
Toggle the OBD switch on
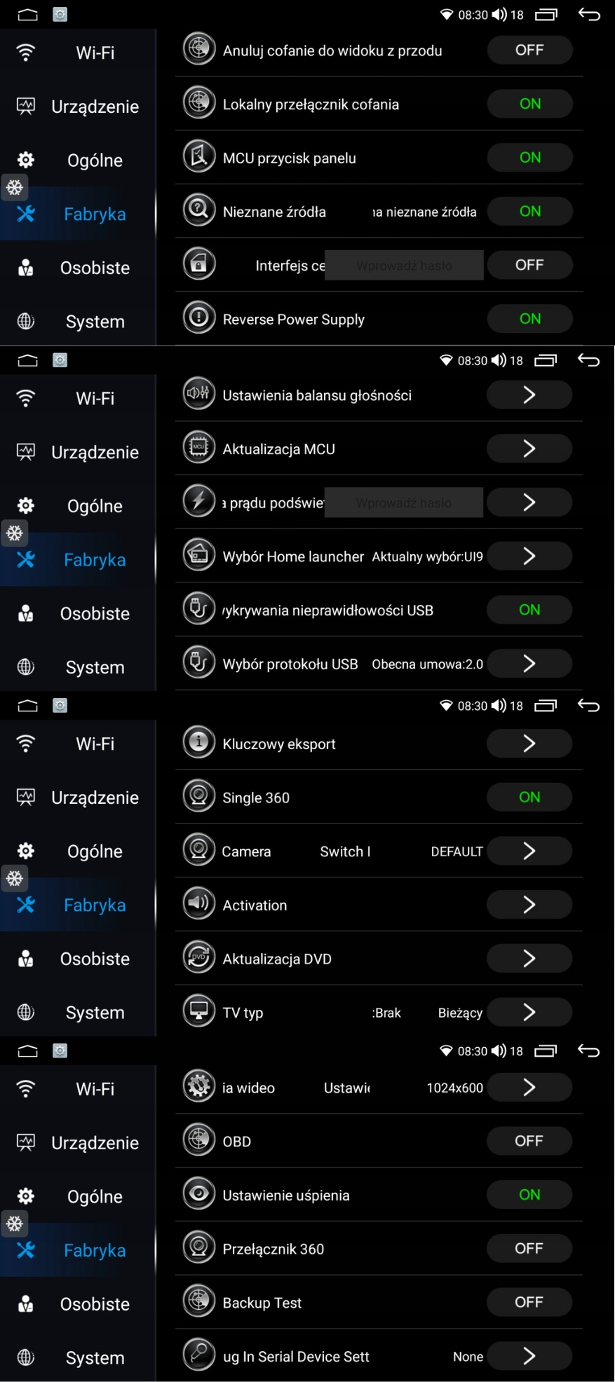coord(529,1141)
